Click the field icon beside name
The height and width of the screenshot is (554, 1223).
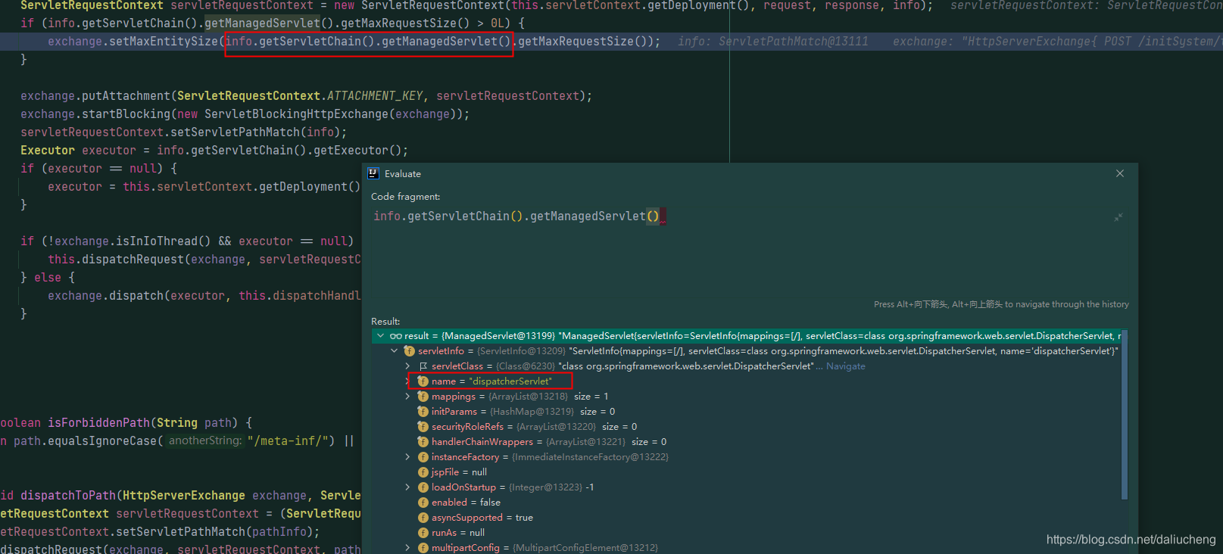point(423,381)
